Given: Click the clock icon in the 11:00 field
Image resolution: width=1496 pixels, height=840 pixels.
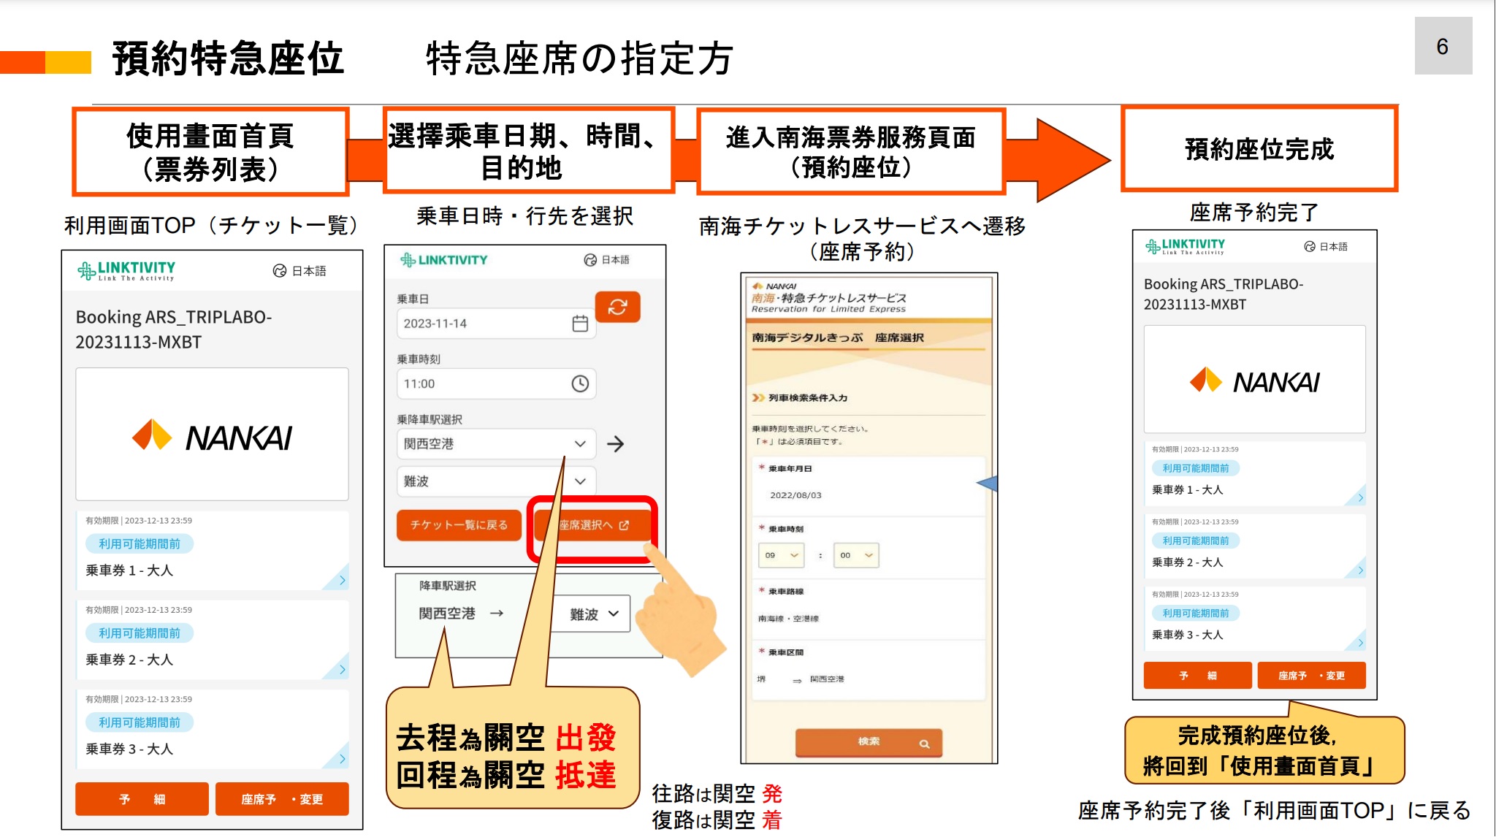Looking at the screenshot, I should 580,383.
